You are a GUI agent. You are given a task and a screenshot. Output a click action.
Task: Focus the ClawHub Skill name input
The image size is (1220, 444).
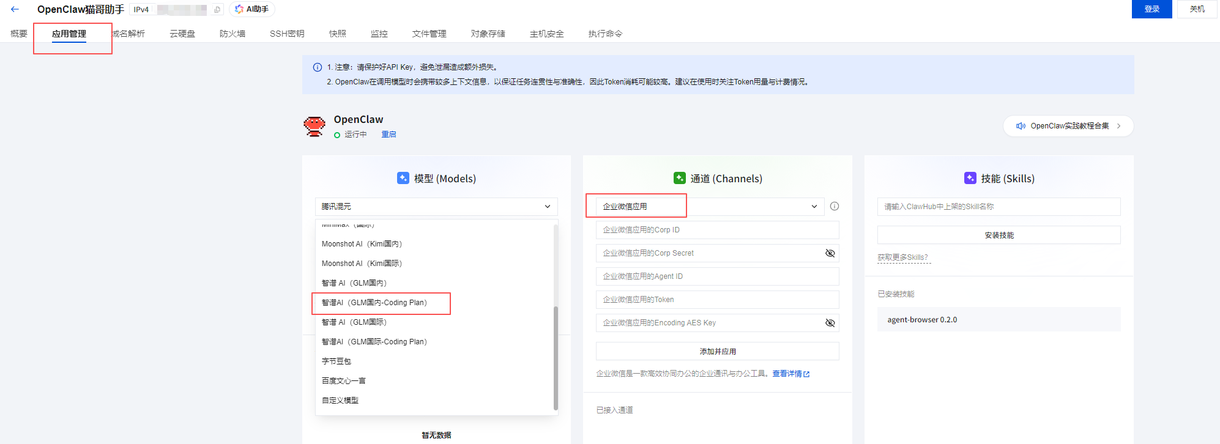coord(999,207)
